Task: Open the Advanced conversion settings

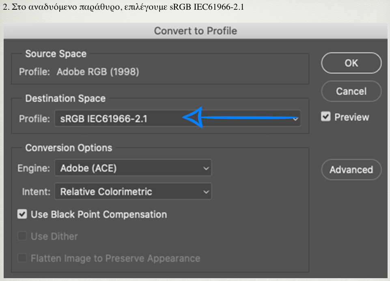Action: click(351, 169)
